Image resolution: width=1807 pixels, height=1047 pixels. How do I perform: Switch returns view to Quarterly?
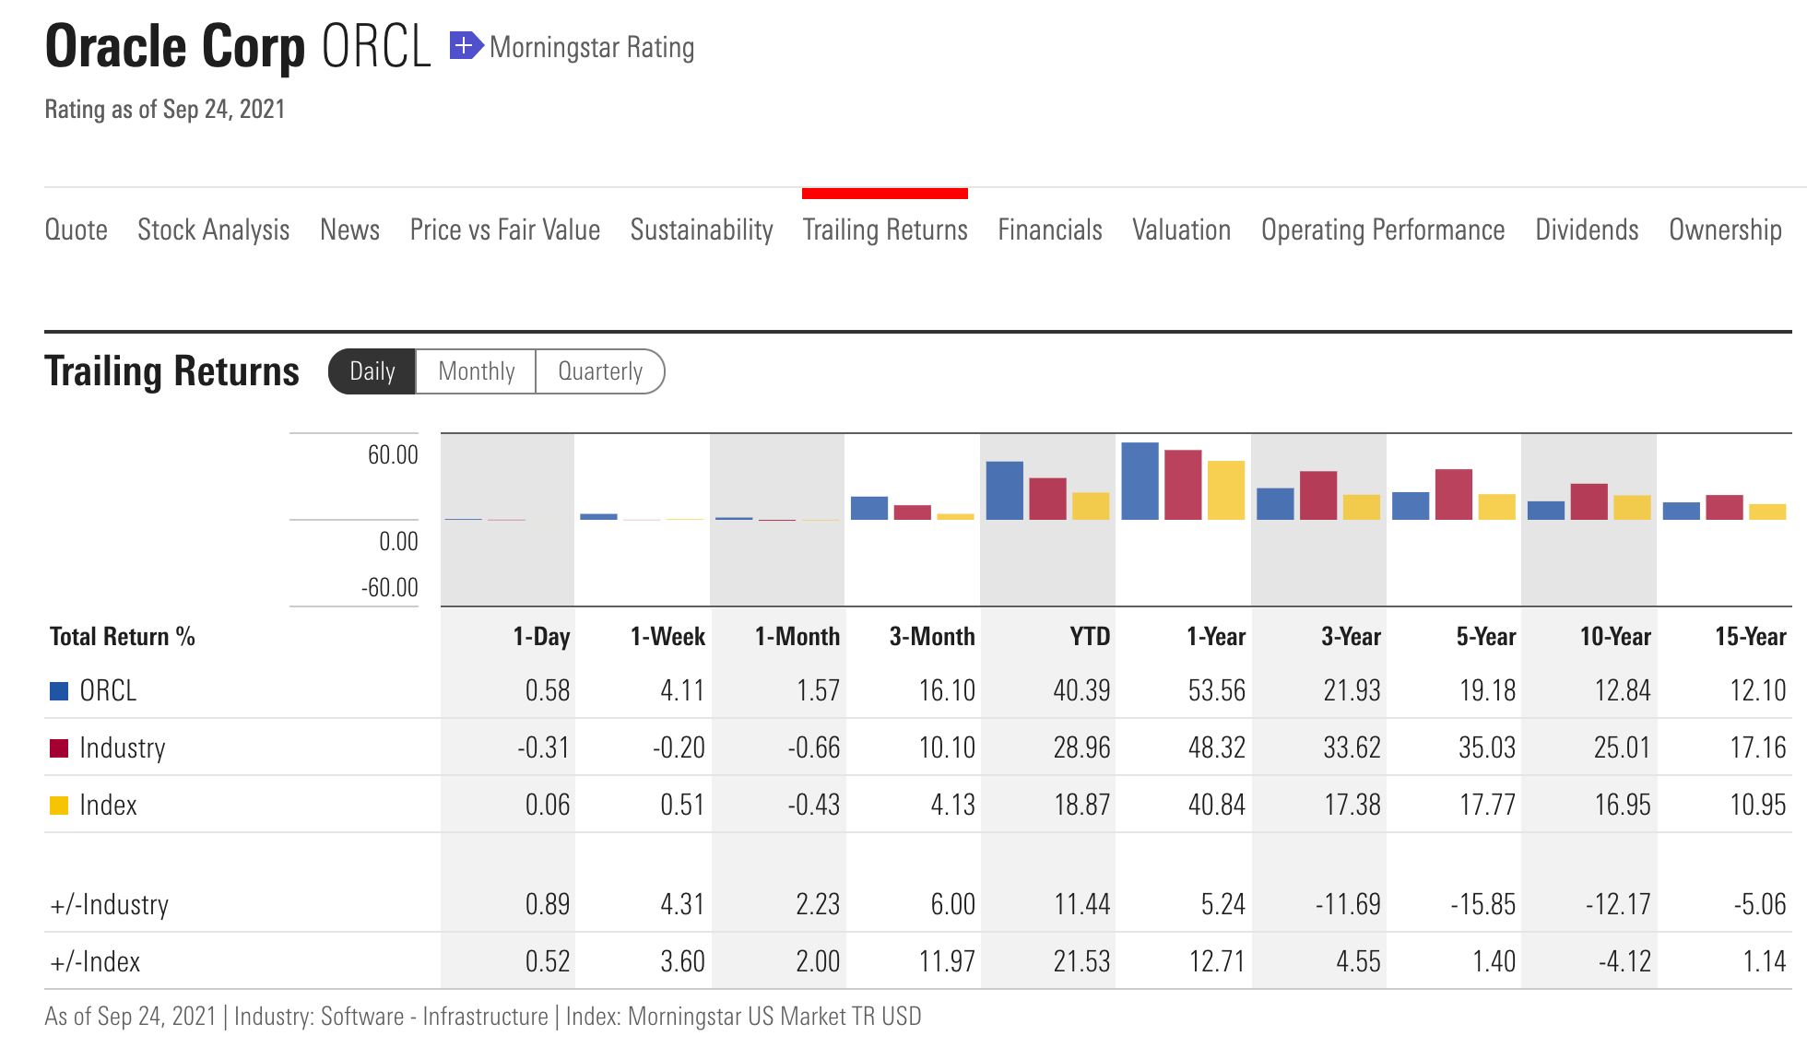pyautogui.click(x=600, y=371)
